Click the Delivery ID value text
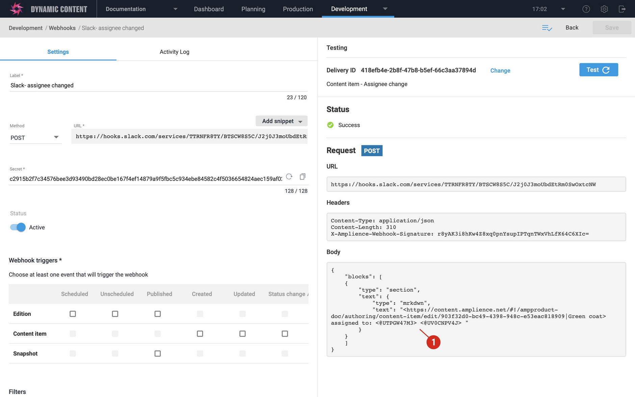The height and width of the screenshot is (397, 635). pos(418,70)
